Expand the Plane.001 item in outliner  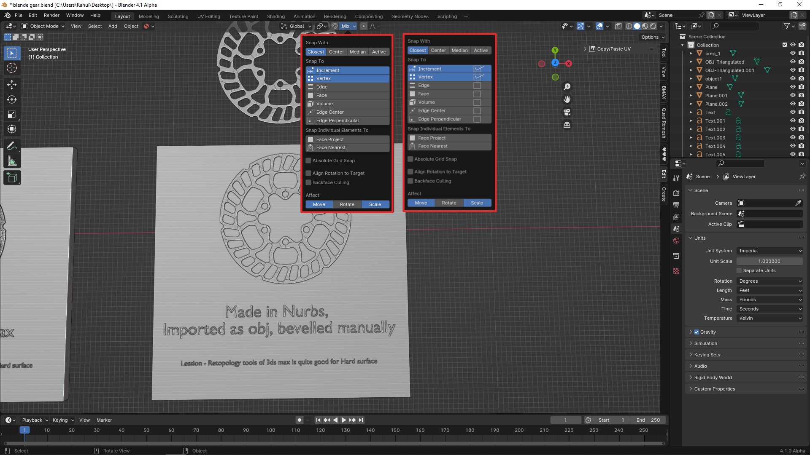click(691, 96)
